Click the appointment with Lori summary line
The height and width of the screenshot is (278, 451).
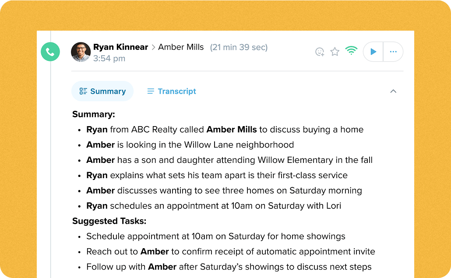(214, 206)
